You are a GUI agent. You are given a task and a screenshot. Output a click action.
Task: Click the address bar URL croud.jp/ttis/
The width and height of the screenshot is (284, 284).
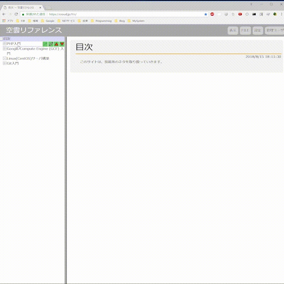pos(63,14)
